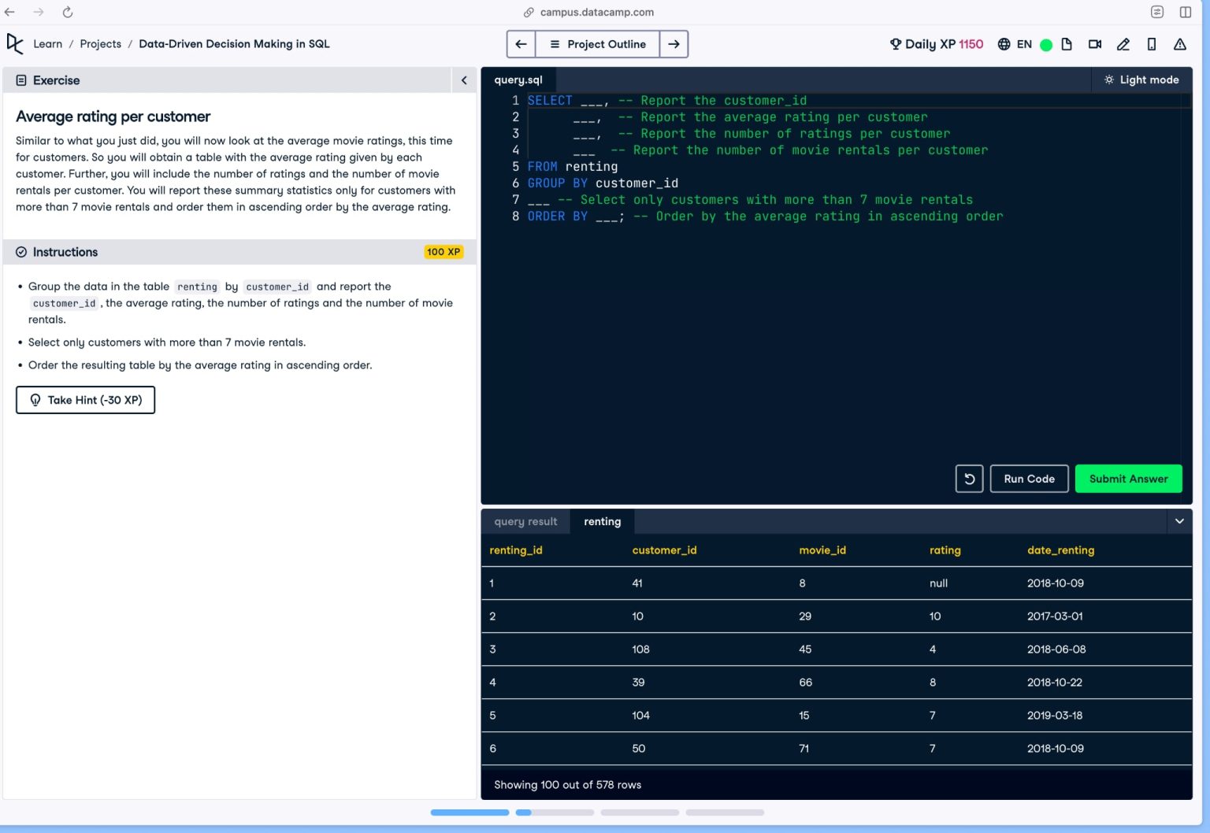Viewport: 1210px width, 833px height.
Task: Click the Daily XP trophy icon
Action: (x=896, y=44)
